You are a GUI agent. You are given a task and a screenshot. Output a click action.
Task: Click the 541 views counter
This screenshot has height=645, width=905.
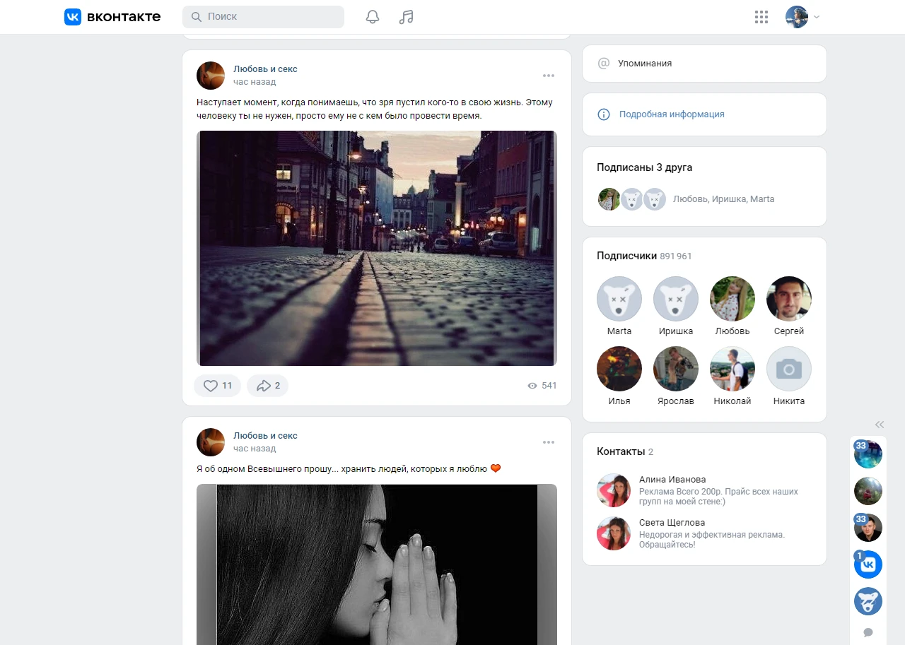[542, 386]
